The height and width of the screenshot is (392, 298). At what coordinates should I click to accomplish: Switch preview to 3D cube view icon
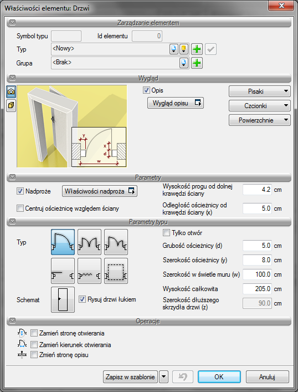click(11, 105)
